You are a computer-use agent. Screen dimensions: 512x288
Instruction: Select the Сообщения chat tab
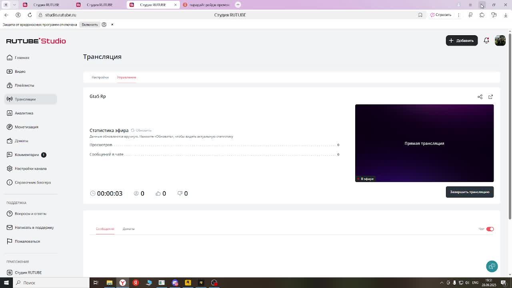105,229
